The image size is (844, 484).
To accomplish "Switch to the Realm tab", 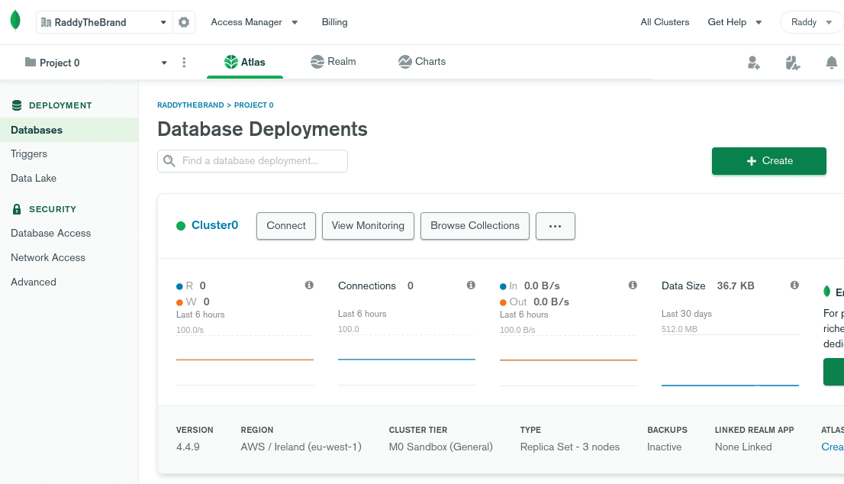I will click(x=333, y=61).
